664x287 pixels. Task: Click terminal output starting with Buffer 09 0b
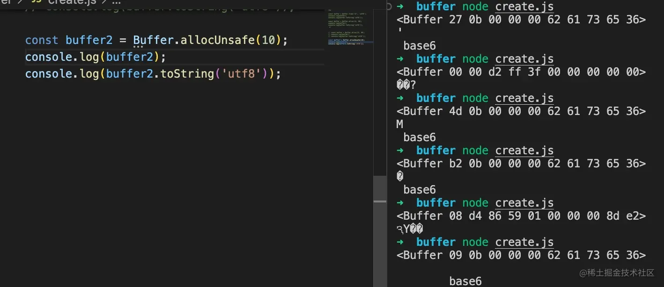tap(521, 255)
